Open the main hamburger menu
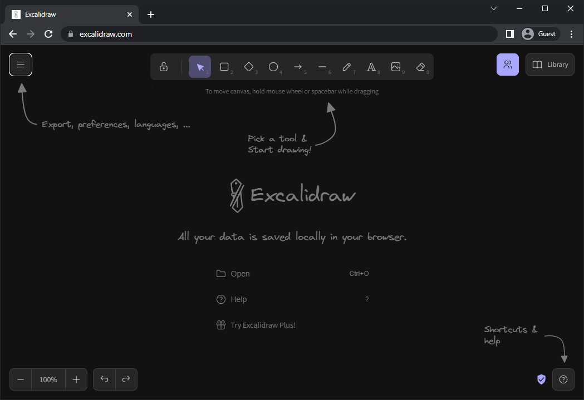Viewport: 584px width, 400px height. pyautogui.click(x=20, y=65)
